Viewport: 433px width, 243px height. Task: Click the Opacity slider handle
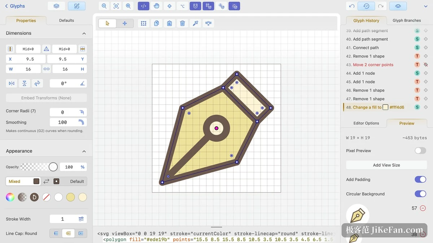coord(53,167)
